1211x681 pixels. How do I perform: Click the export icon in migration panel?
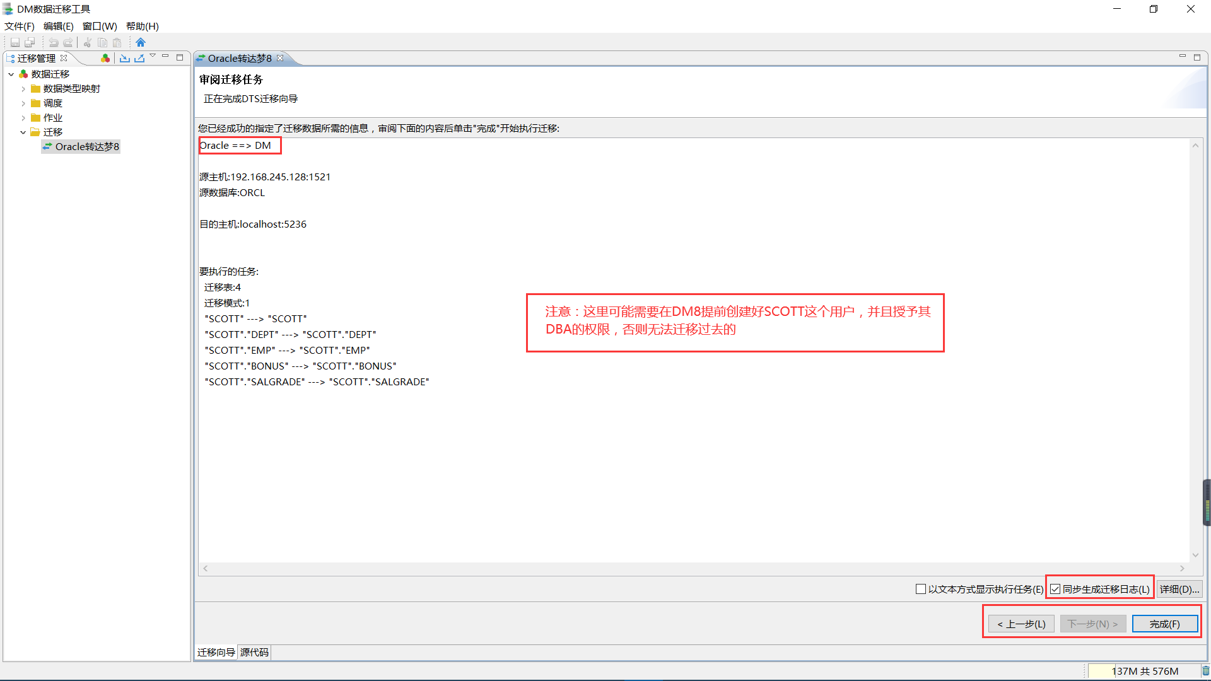coord(139,58)
